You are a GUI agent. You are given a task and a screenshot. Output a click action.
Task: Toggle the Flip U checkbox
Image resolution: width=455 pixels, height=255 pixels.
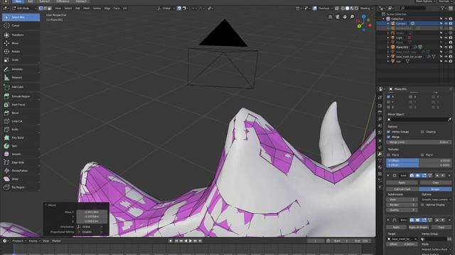pos(389,155)
